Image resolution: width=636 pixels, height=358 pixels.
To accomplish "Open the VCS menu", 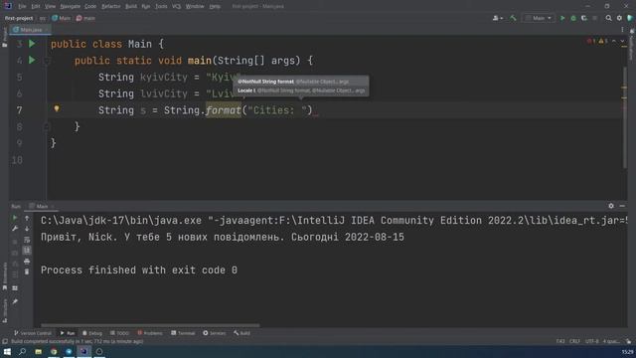I will (x=177, y=6).
